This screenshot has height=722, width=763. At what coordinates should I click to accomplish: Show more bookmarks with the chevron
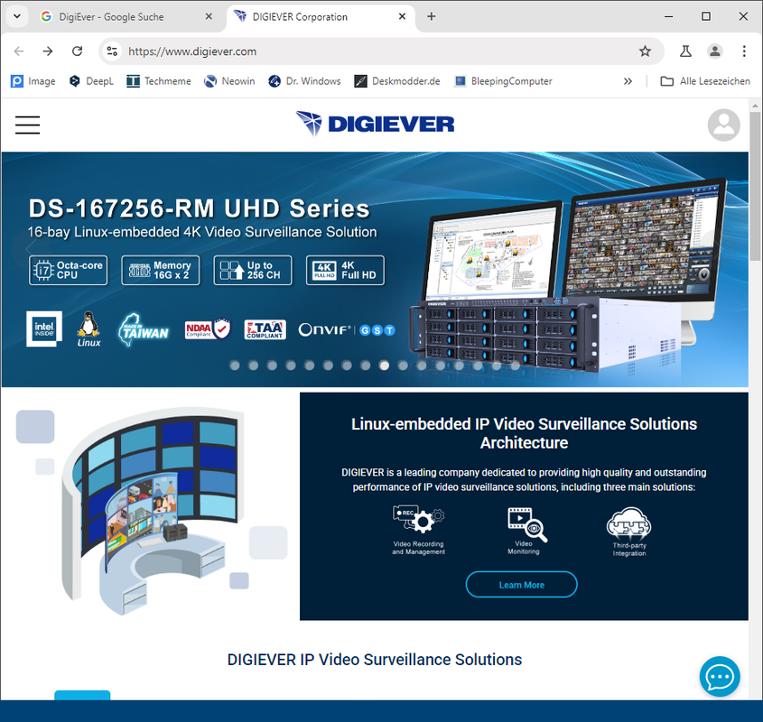tap(628, 81)
